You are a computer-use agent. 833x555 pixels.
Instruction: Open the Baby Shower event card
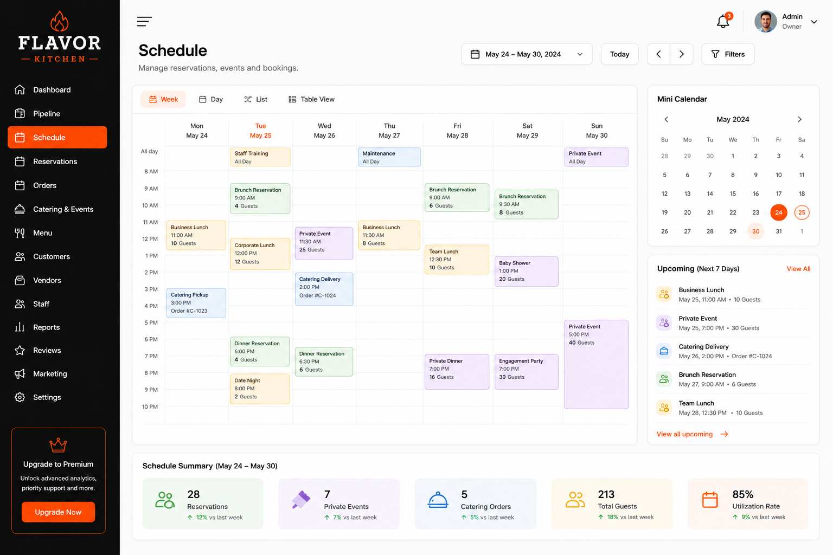pyautogui.click(x=527, y=272)
